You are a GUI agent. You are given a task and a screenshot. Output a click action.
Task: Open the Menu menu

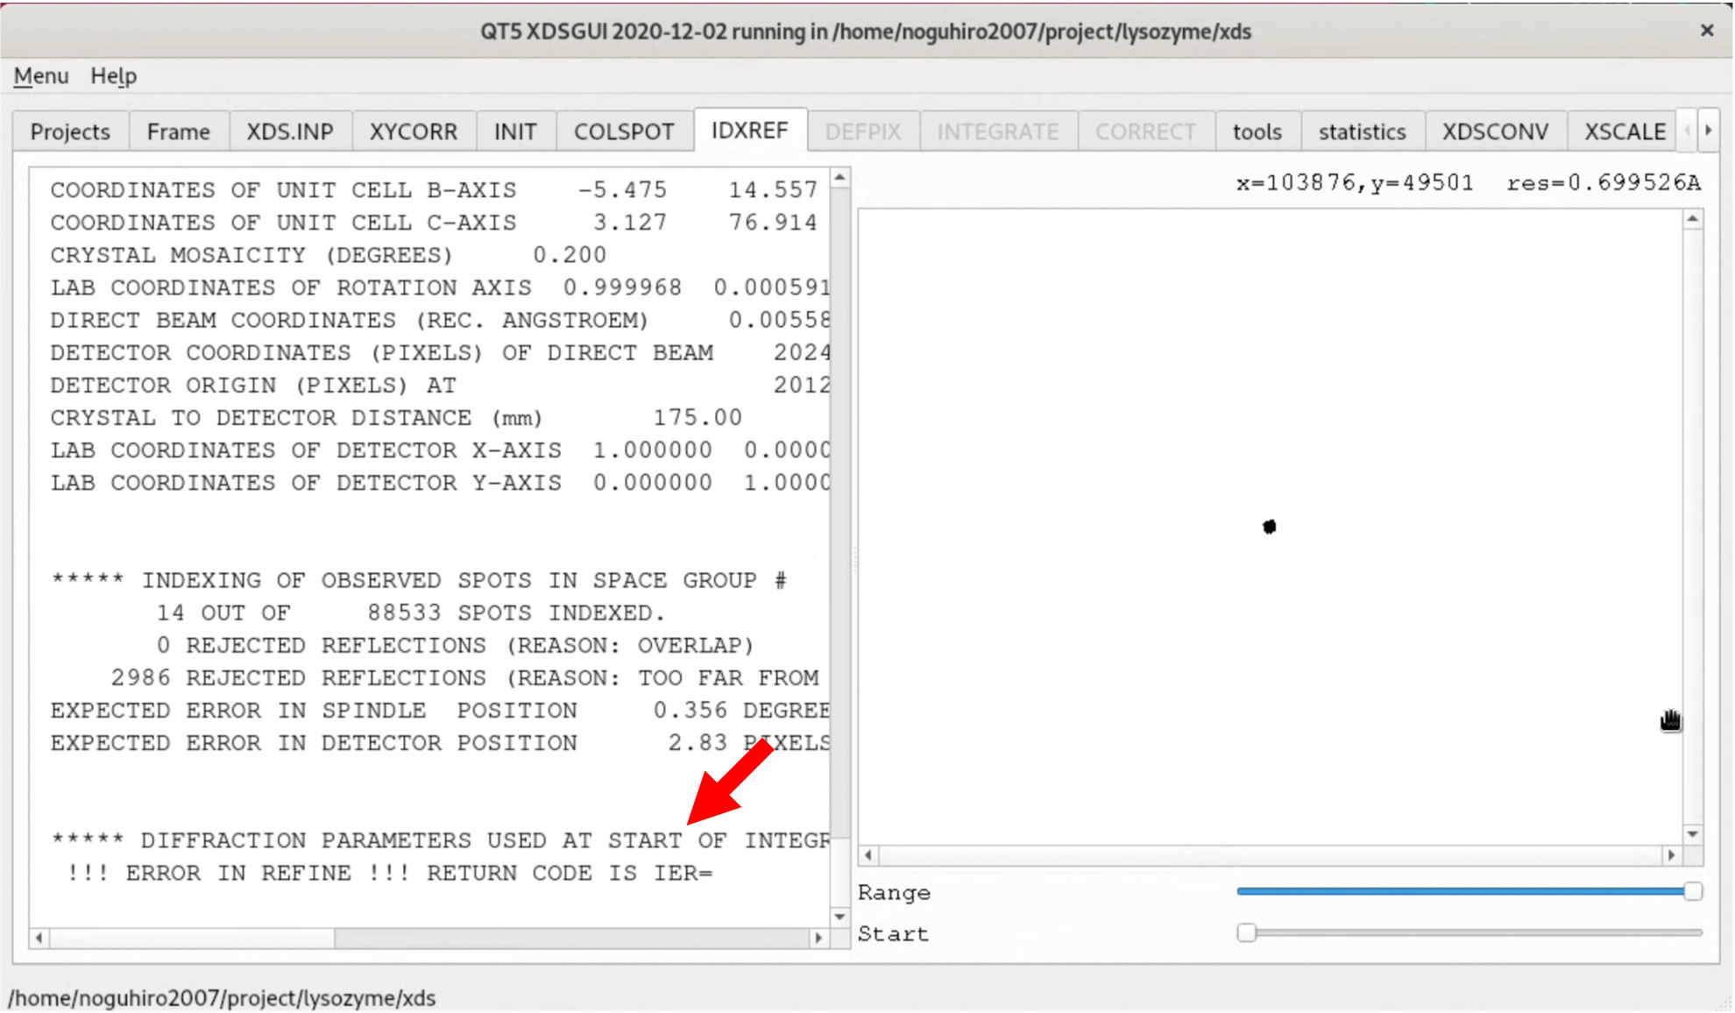(x=40, y=76)
